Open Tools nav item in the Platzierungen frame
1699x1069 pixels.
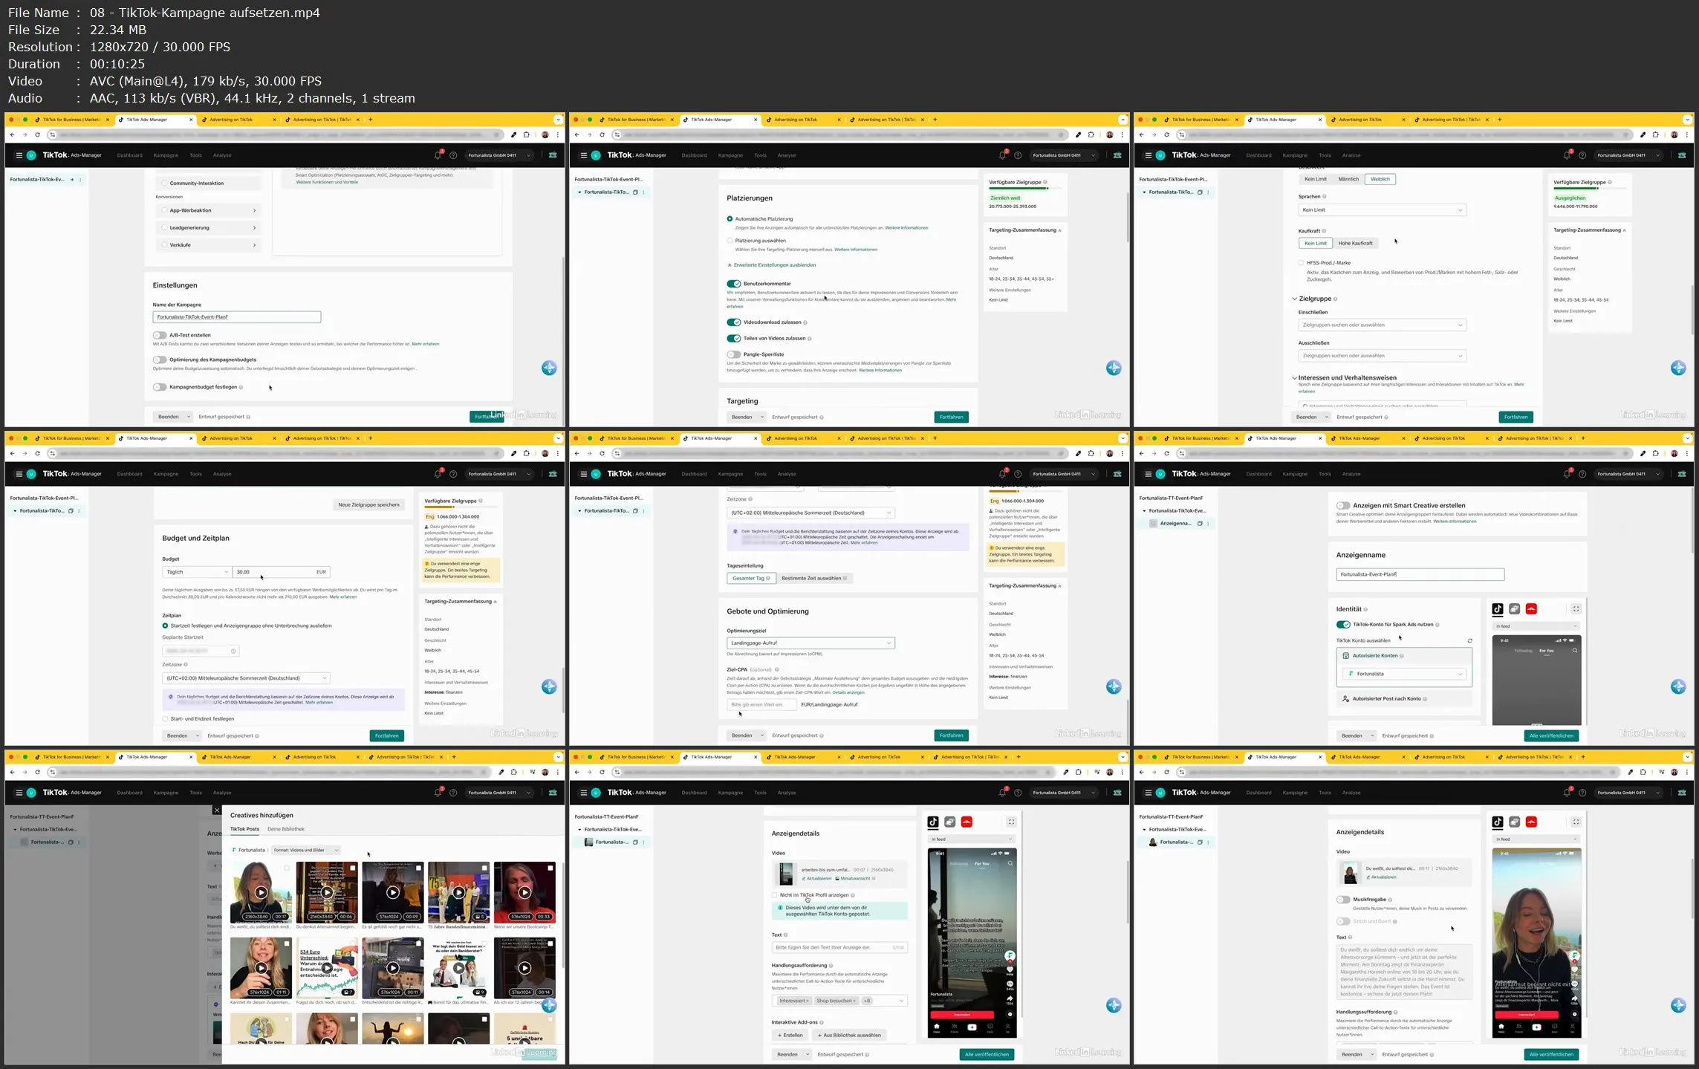[760, 155]
